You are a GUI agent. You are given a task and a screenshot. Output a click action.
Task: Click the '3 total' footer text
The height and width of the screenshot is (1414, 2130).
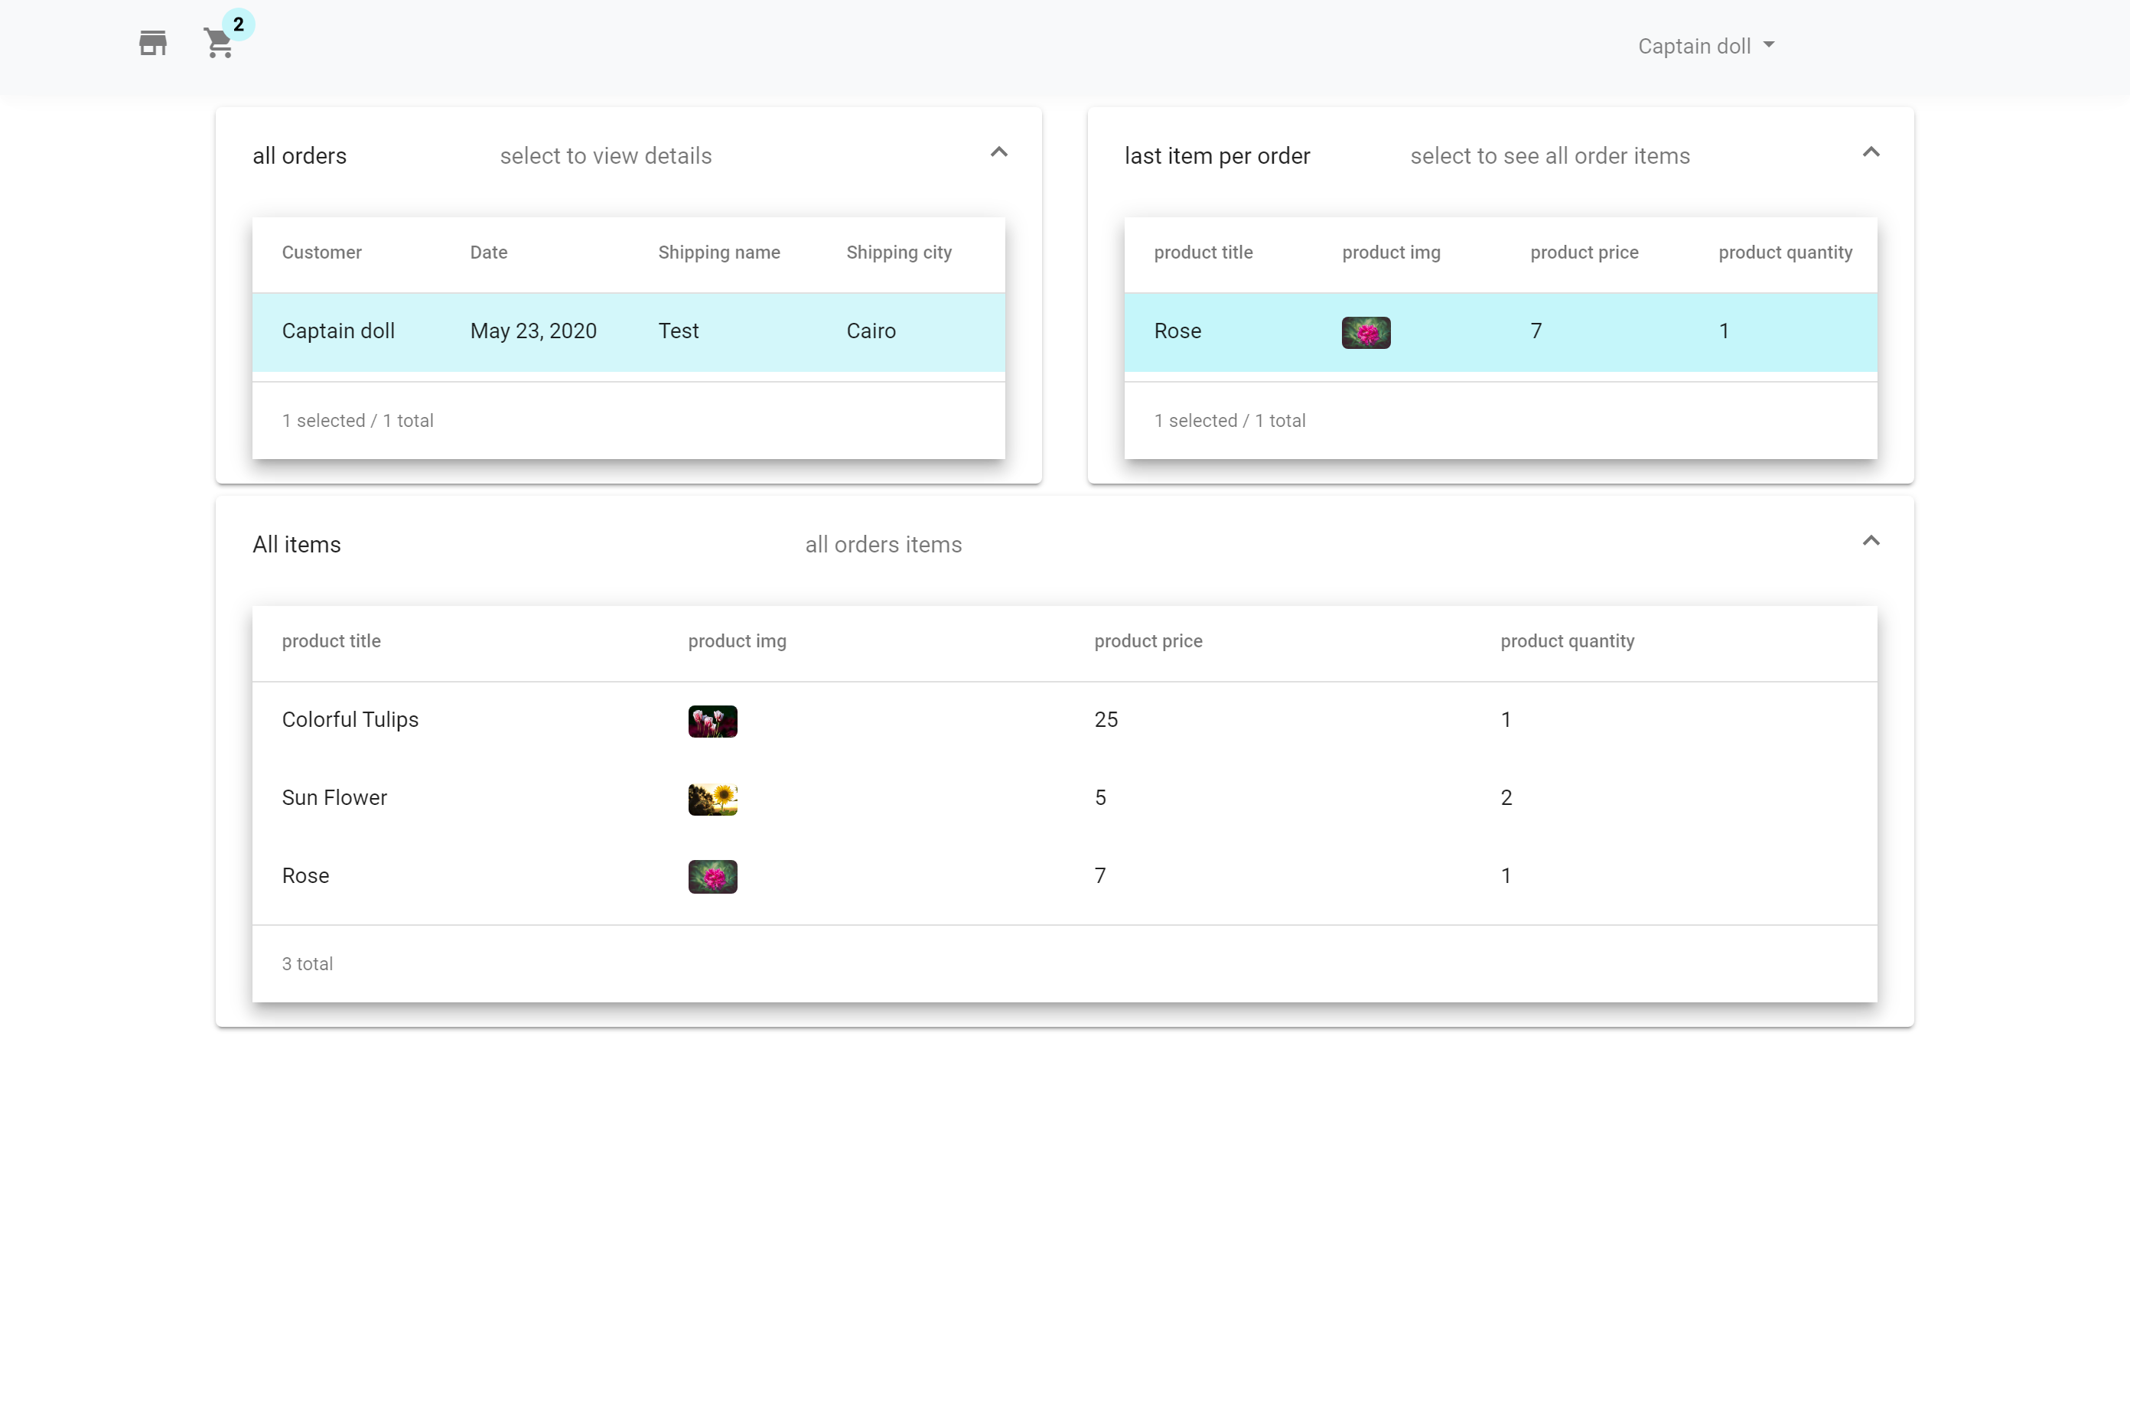307,964
